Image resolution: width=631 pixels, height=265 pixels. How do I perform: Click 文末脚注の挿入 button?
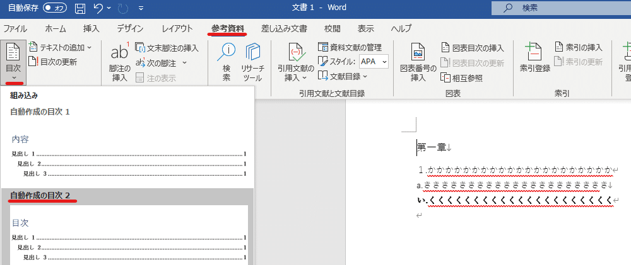[x=167, y=48]
